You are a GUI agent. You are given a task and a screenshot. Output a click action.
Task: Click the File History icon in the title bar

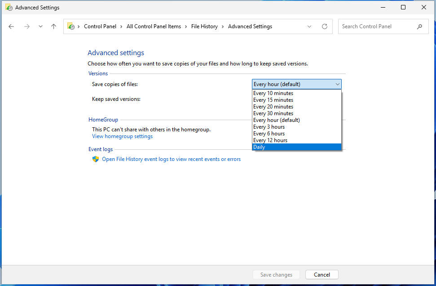9,7
